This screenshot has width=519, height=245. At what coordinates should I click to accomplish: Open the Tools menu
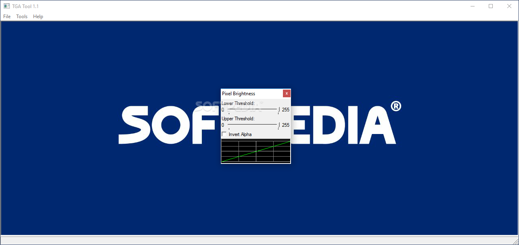22,17
